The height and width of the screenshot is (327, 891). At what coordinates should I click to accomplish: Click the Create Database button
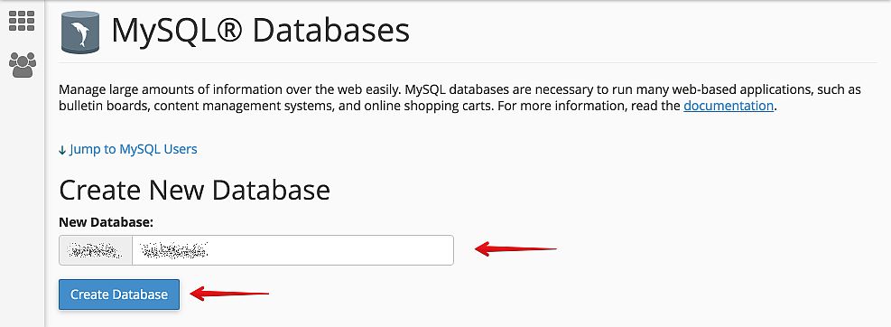119,294
